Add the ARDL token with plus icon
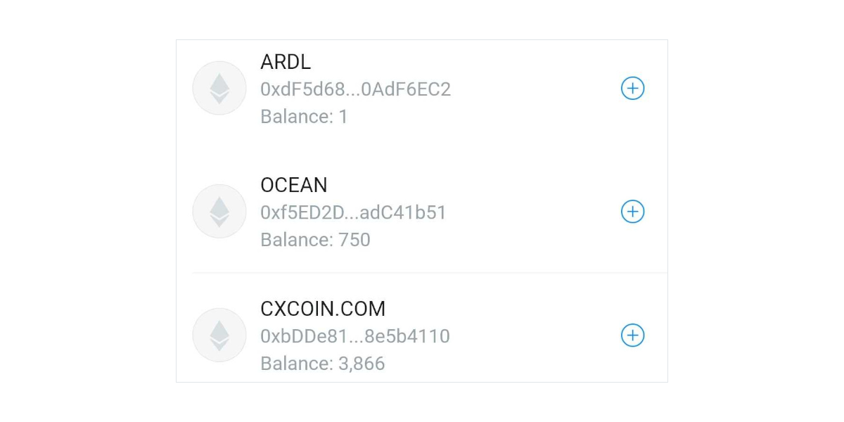This screenshot has width=844, height=422. [632, 88]
